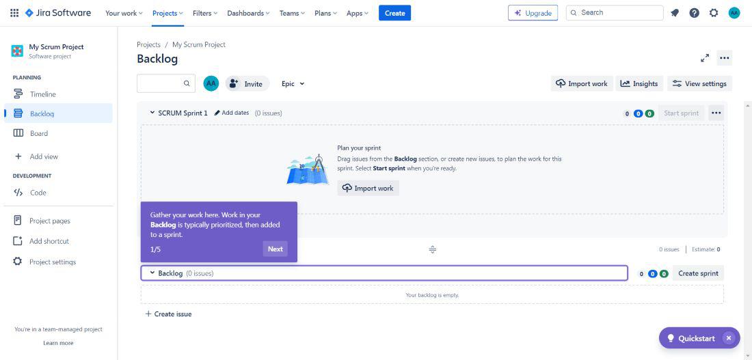
Task: Open Project settings in the sidebar
Action: (58, 262)
